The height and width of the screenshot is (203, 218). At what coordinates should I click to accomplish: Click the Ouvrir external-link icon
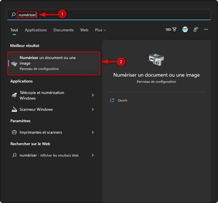tap(112, 100)
